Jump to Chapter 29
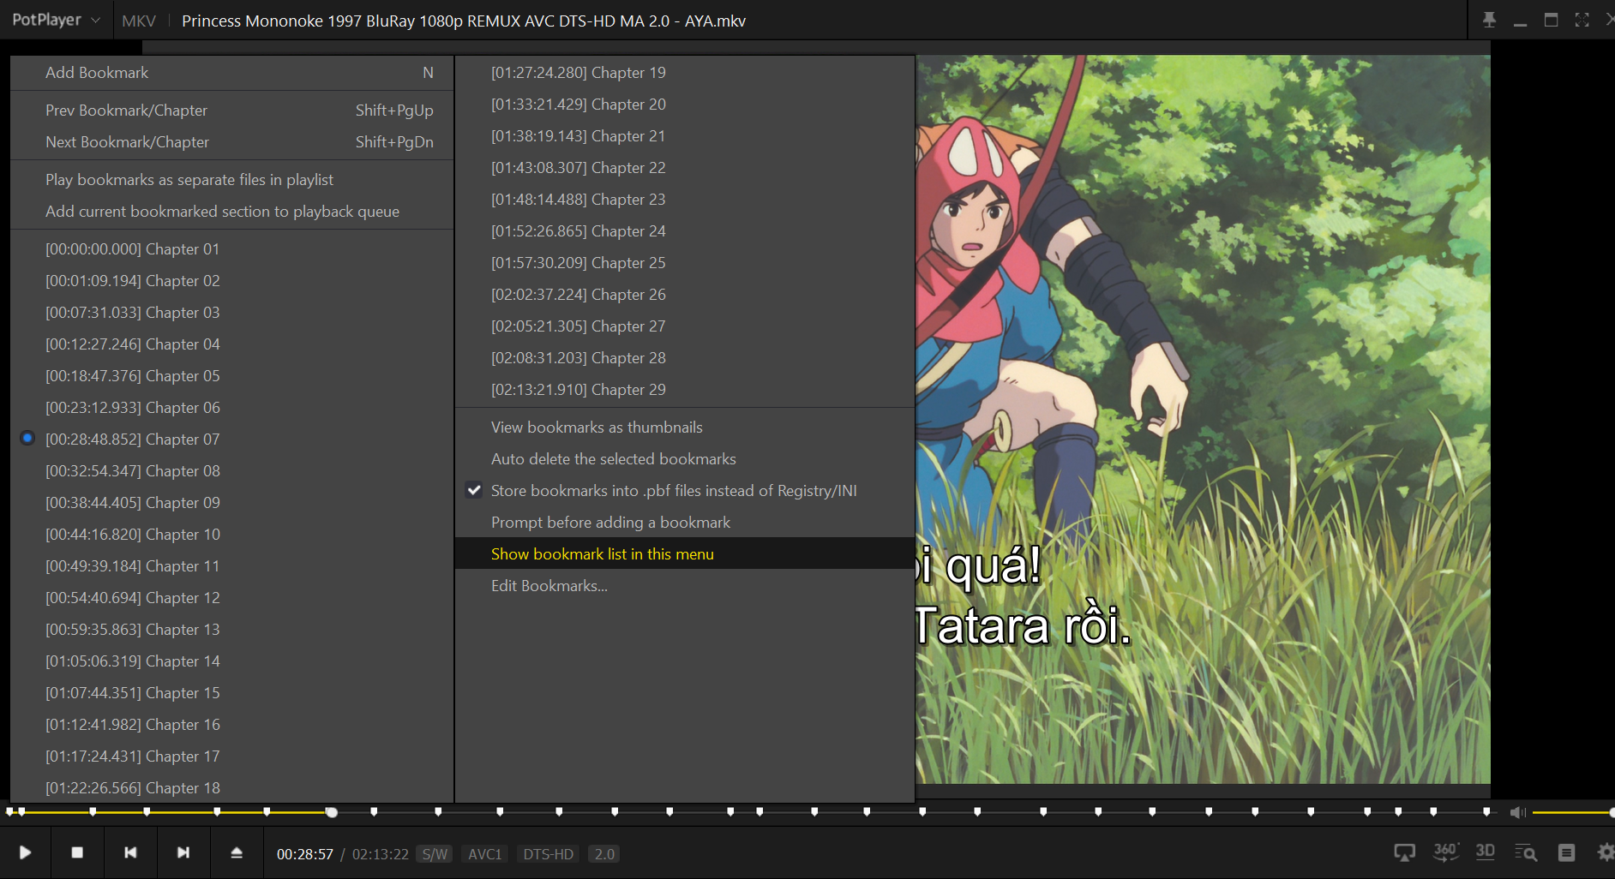The image size is (1615, 879). (x=685, y=390)
